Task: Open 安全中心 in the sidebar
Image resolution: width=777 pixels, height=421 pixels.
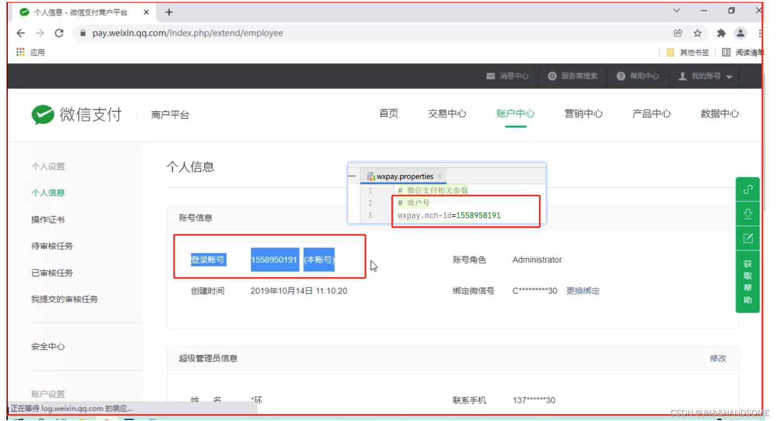Action: (48, 347)
